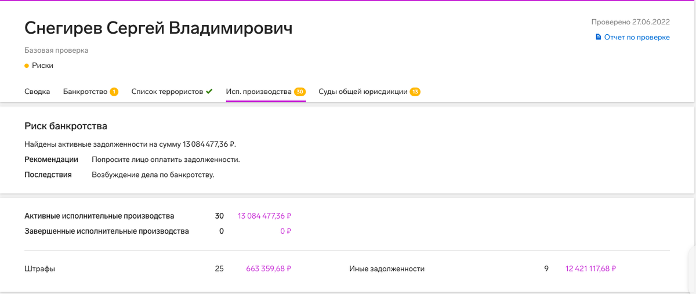Click the Активные исполнительные производства row label
The height and width of the screenshot is (294, 696).
click(x=99, y=216)
